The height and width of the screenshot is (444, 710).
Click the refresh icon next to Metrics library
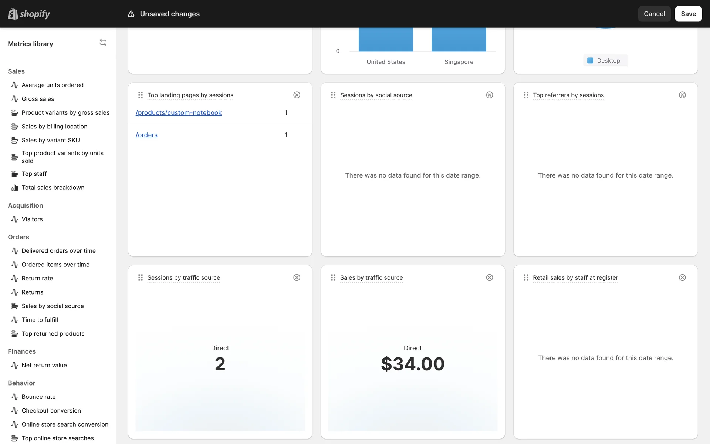pos(103,43)
